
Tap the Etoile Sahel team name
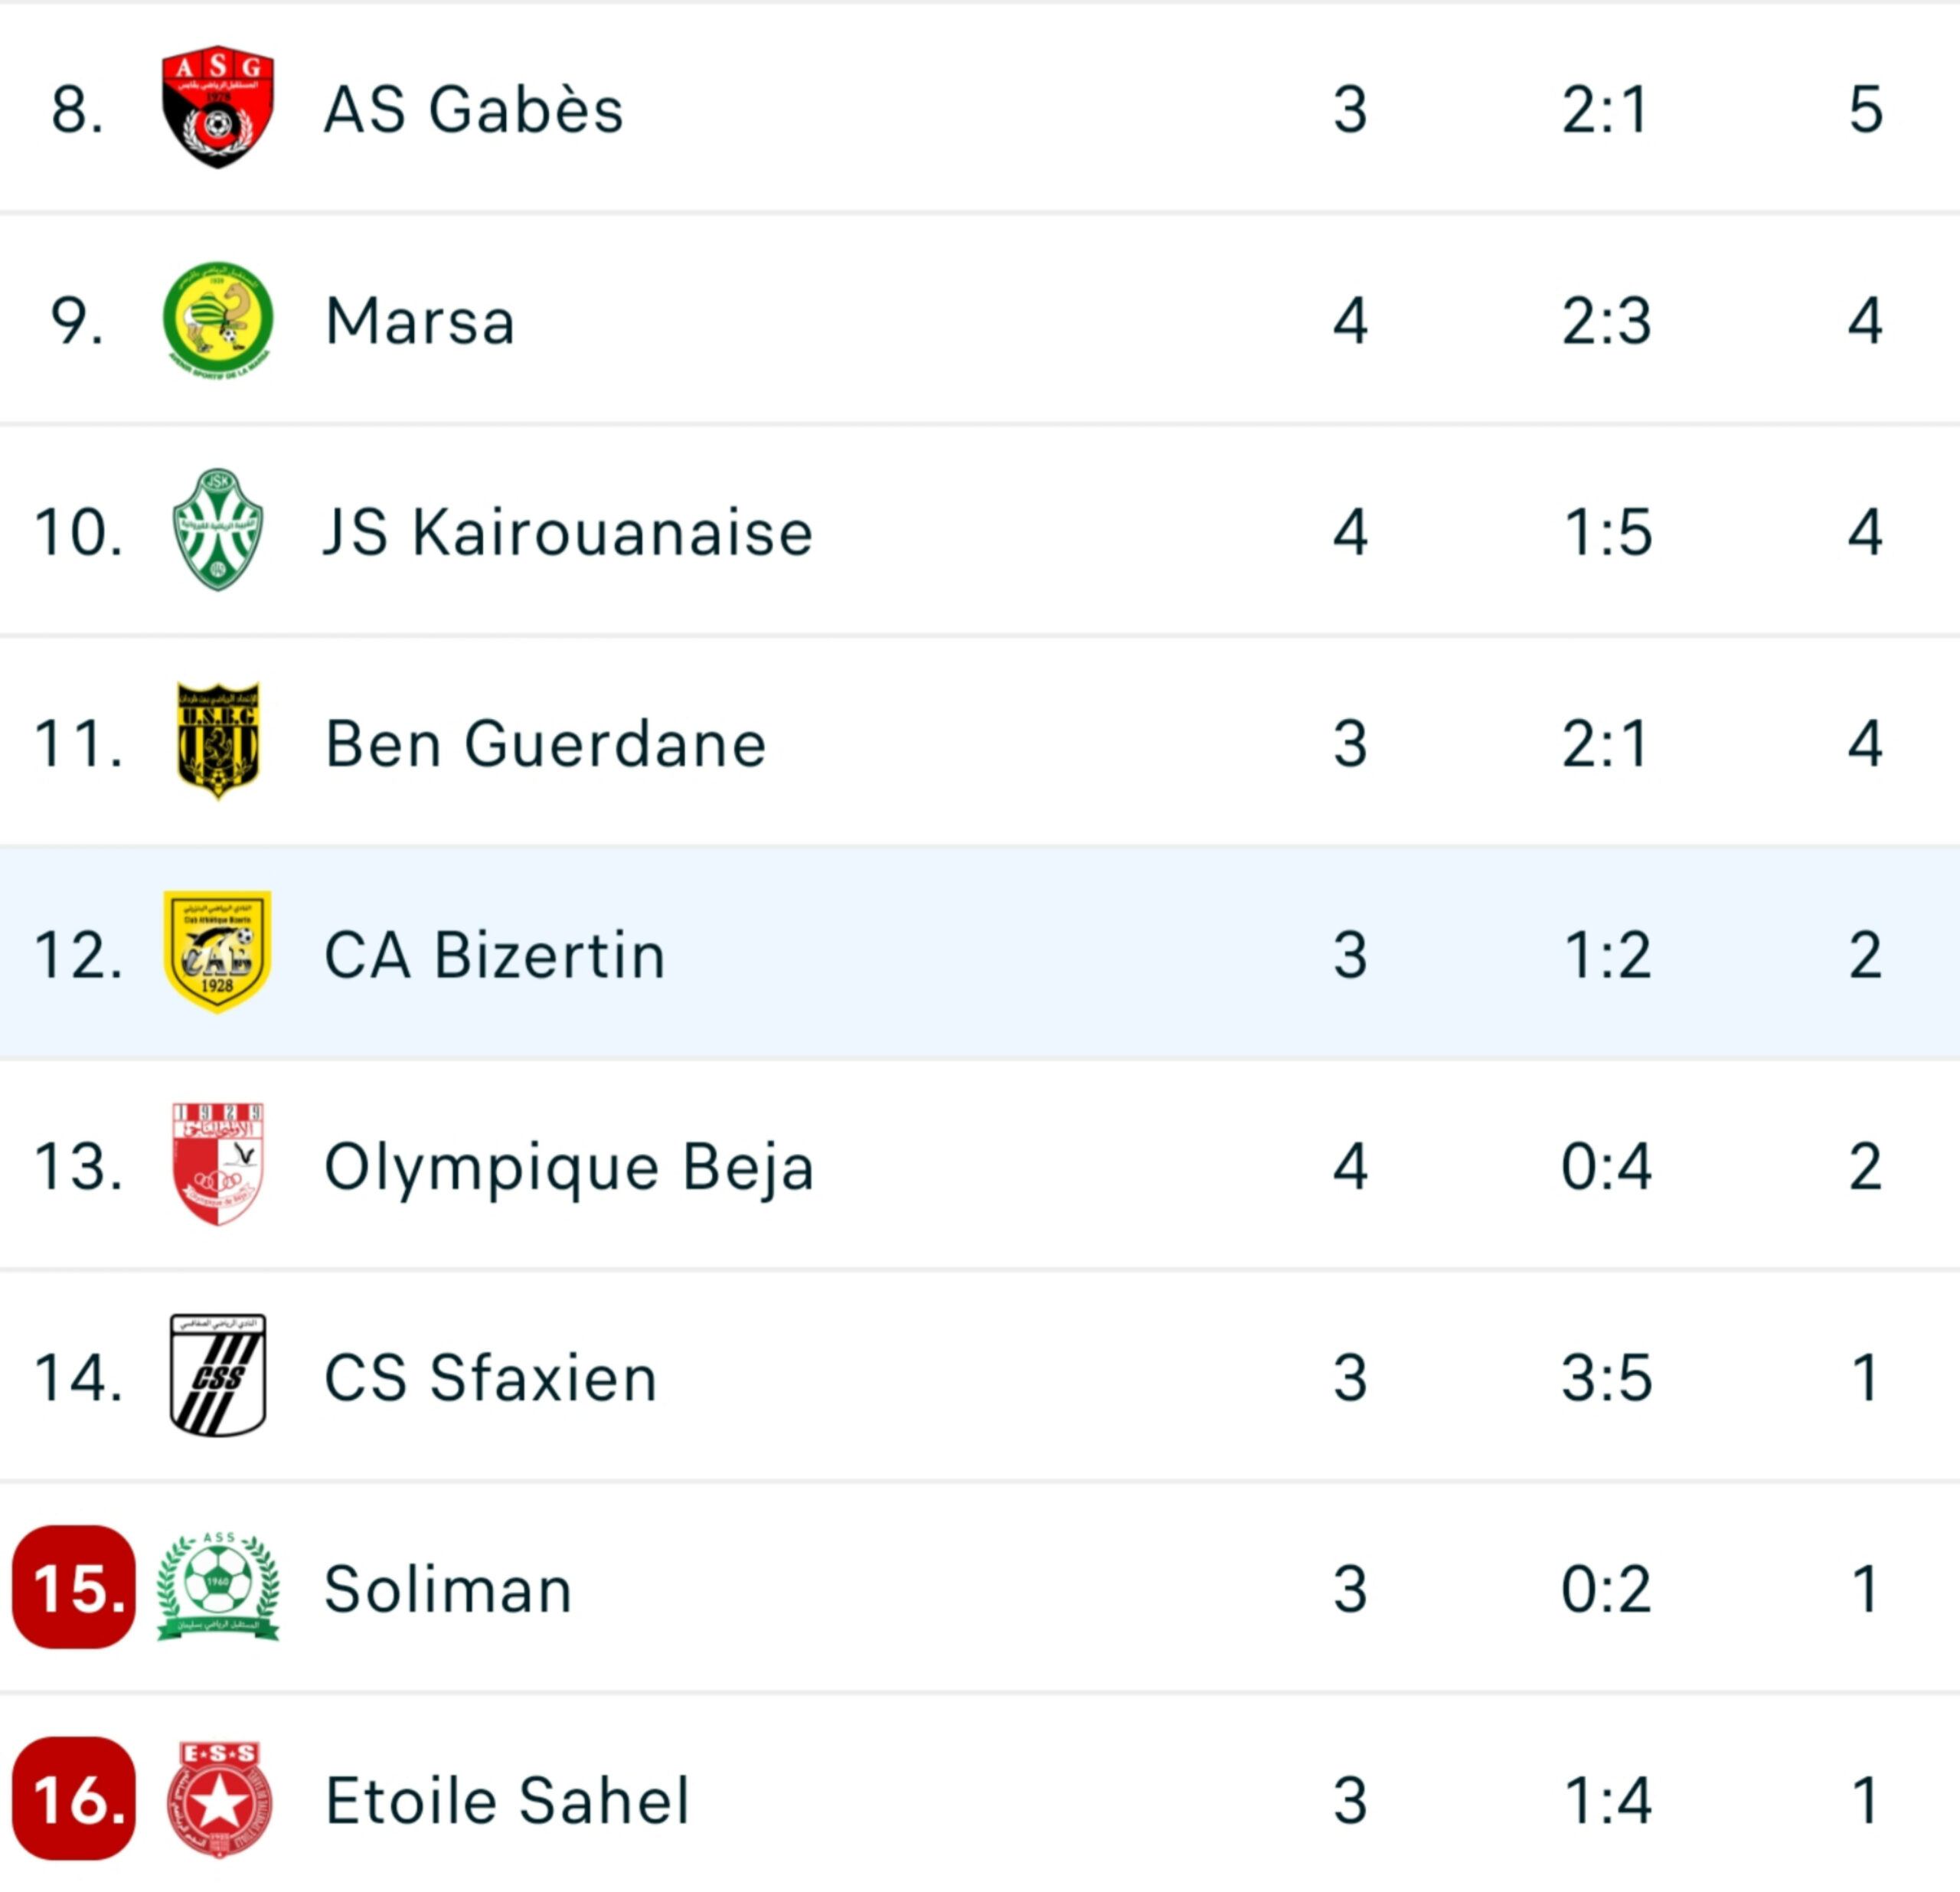click(508, 1801)
